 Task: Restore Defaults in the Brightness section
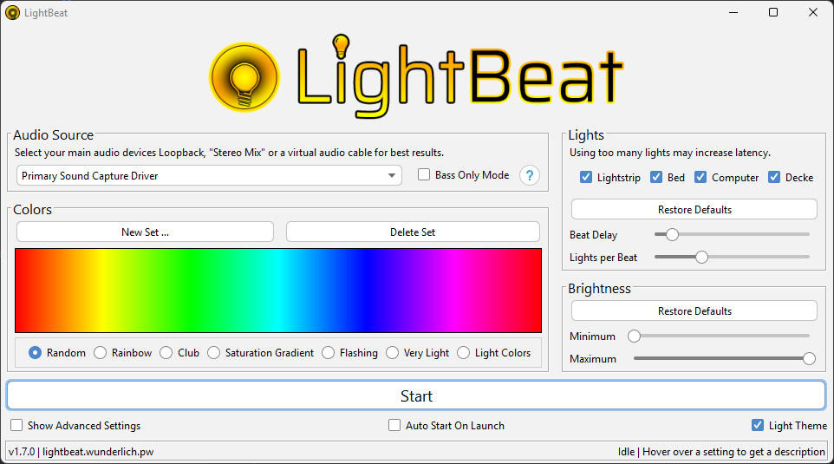(x=694, y=311)
